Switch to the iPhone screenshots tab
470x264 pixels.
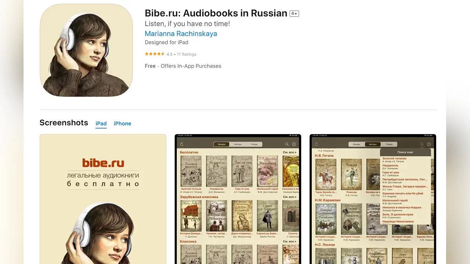point(122,124)
